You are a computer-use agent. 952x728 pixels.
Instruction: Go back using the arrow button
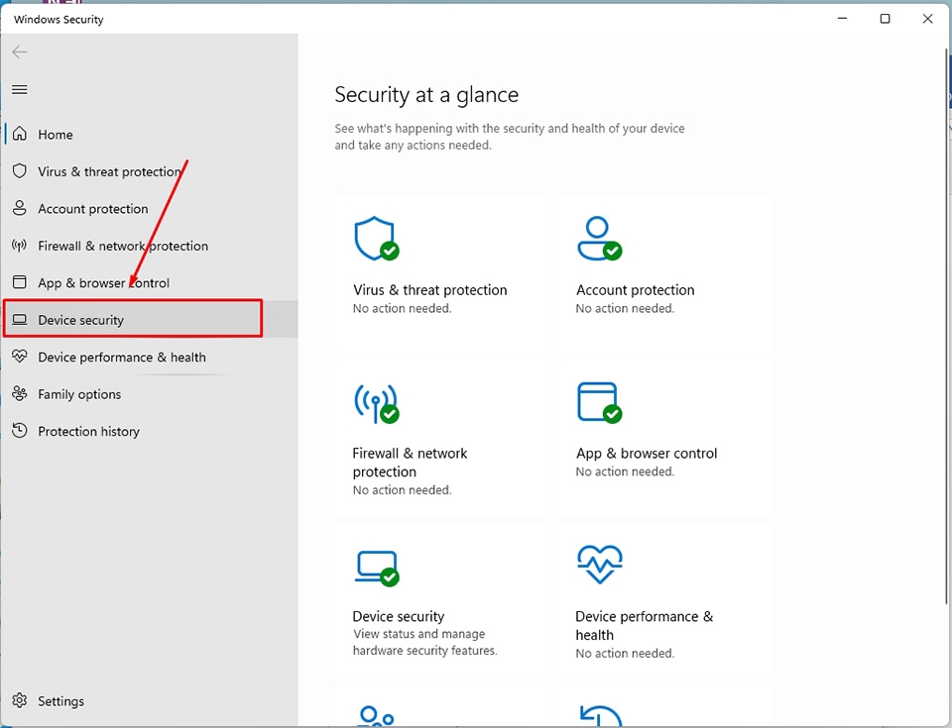pos(19,52)
